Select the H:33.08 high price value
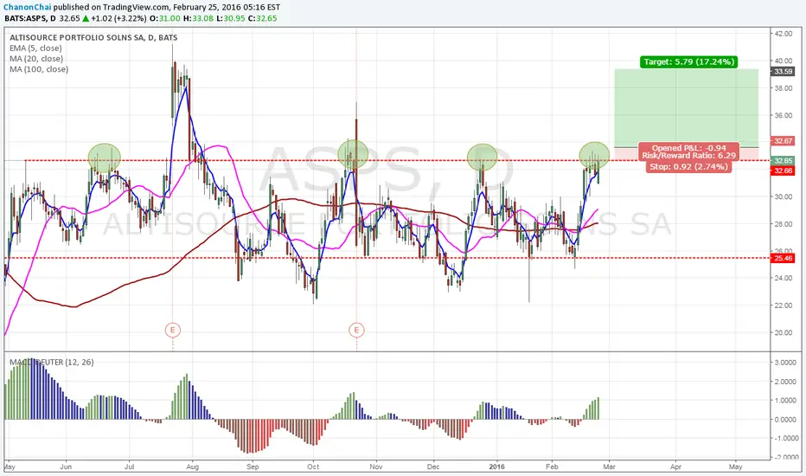806x476 pixels. [x=198, y=18]
